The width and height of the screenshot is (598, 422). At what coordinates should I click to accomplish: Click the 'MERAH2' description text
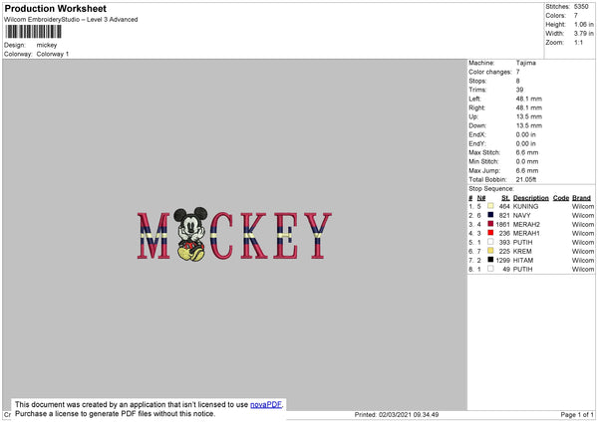[x=526, y=224]
